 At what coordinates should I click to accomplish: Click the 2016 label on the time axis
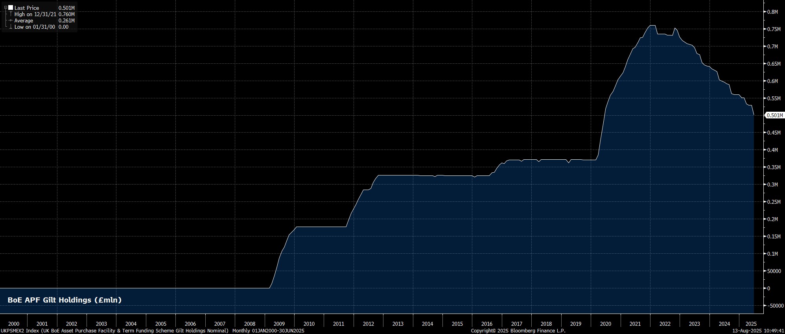coord(486,324)
